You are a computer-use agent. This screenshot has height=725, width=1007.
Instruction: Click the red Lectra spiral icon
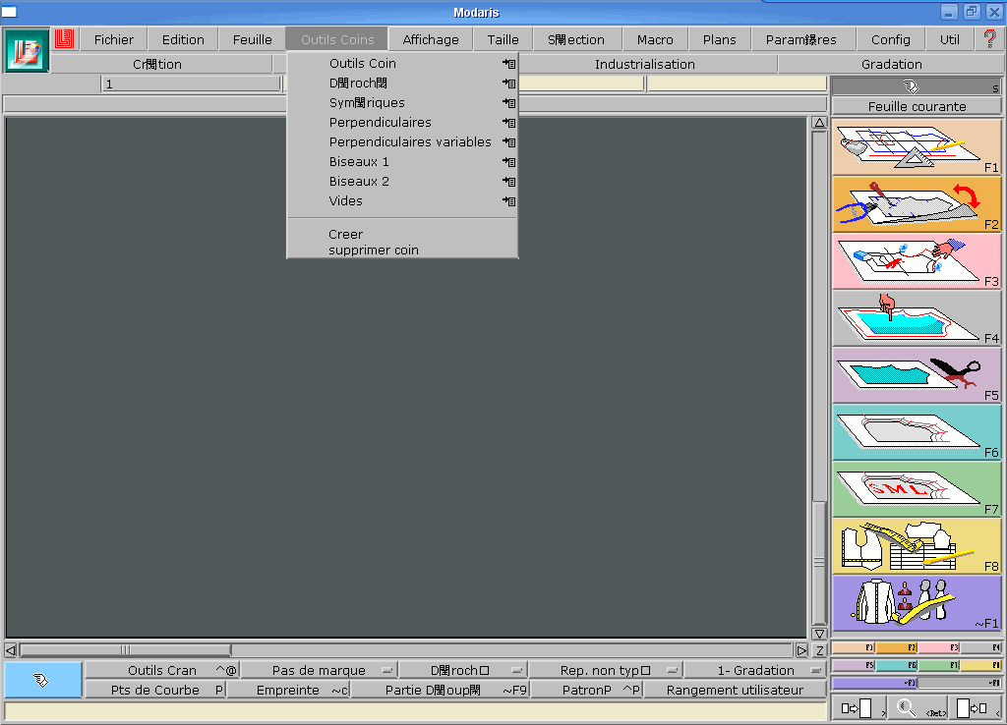click(x=64, y=39)
